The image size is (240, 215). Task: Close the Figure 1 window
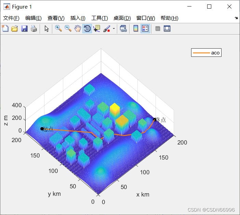click(229, 7)
